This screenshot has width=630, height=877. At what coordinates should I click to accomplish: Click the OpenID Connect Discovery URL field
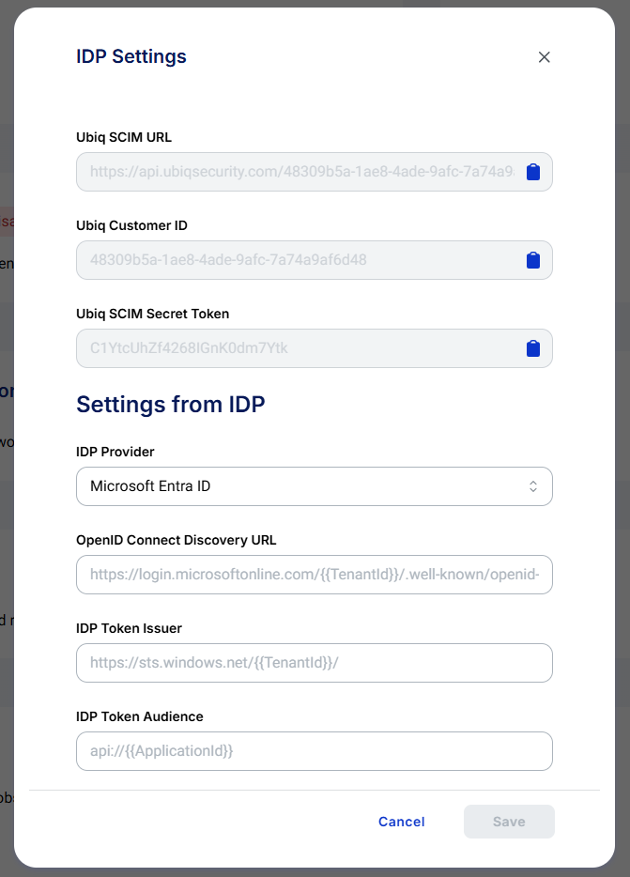(315, 575)
